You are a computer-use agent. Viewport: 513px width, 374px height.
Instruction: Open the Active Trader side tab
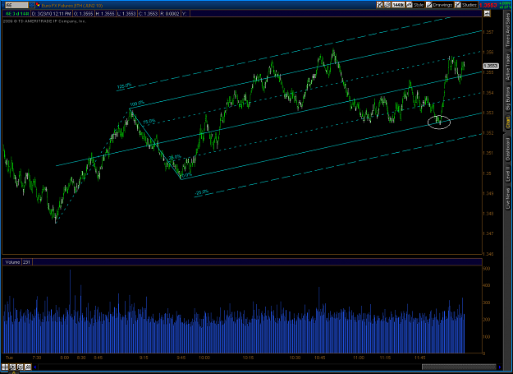pos(508,68)
